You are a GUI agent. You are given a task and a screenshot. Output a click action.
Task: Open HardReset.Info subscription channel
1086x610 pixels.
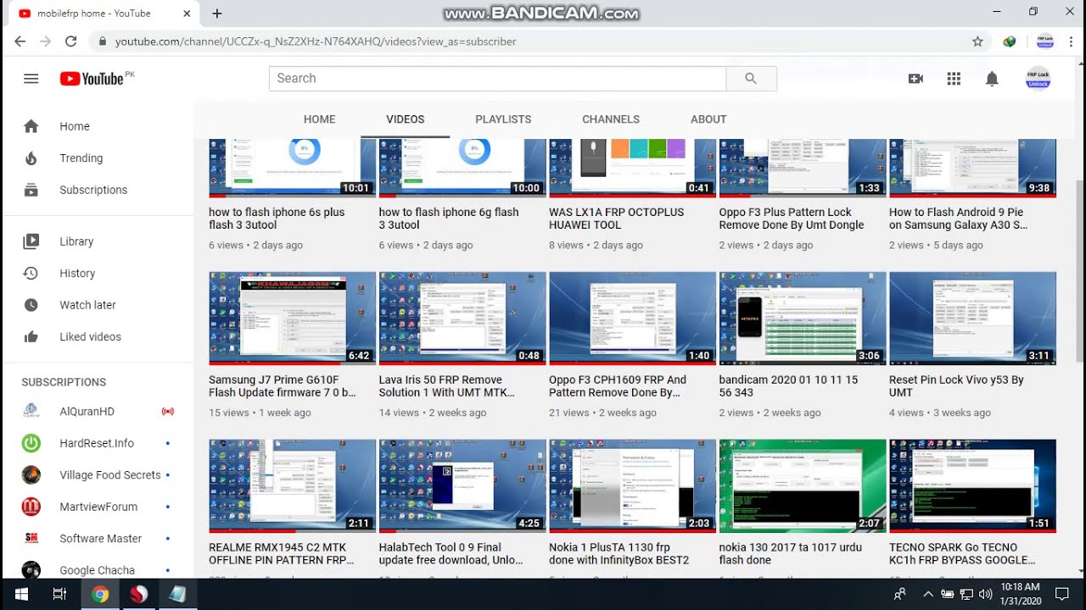point(98,443)
